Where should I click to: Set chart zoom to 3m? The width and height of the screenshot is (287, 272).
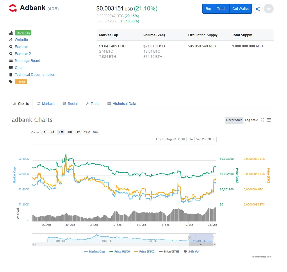click(x=69, y=132)
